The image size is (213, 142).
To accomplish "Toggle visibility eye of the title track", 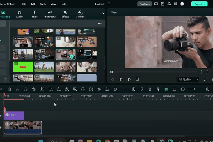I will [x=1, y=115].
